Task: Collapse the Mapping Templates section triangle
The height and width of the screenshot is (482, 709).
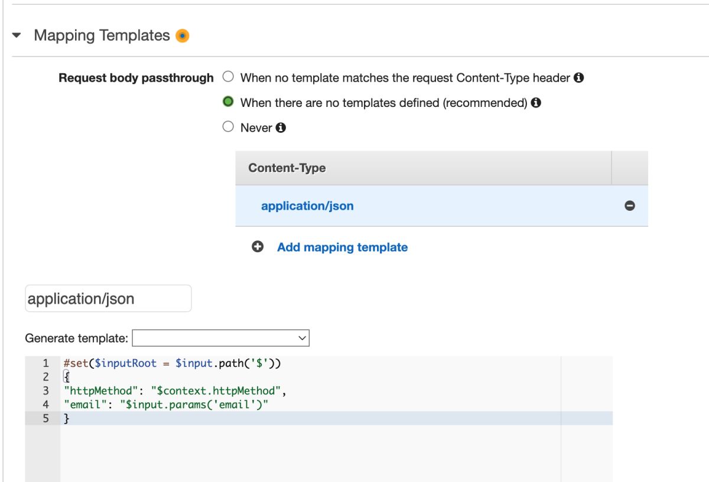Action: click(x=17, y=36)
